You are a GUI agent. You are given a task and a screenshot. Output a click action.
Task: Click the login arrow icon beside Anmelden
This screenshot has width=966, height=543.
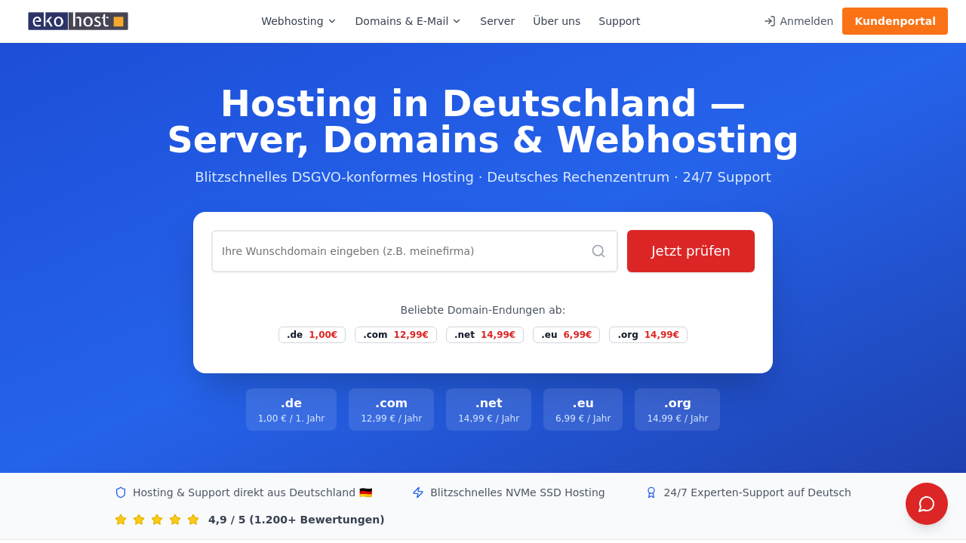point(770,21)
